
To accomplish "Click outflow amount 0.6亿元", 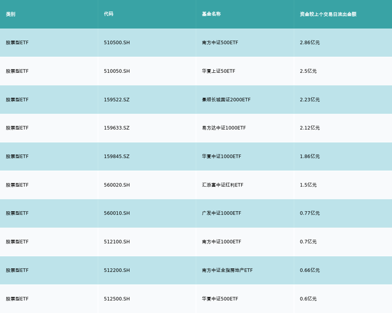I will click(x=308, y=299).
